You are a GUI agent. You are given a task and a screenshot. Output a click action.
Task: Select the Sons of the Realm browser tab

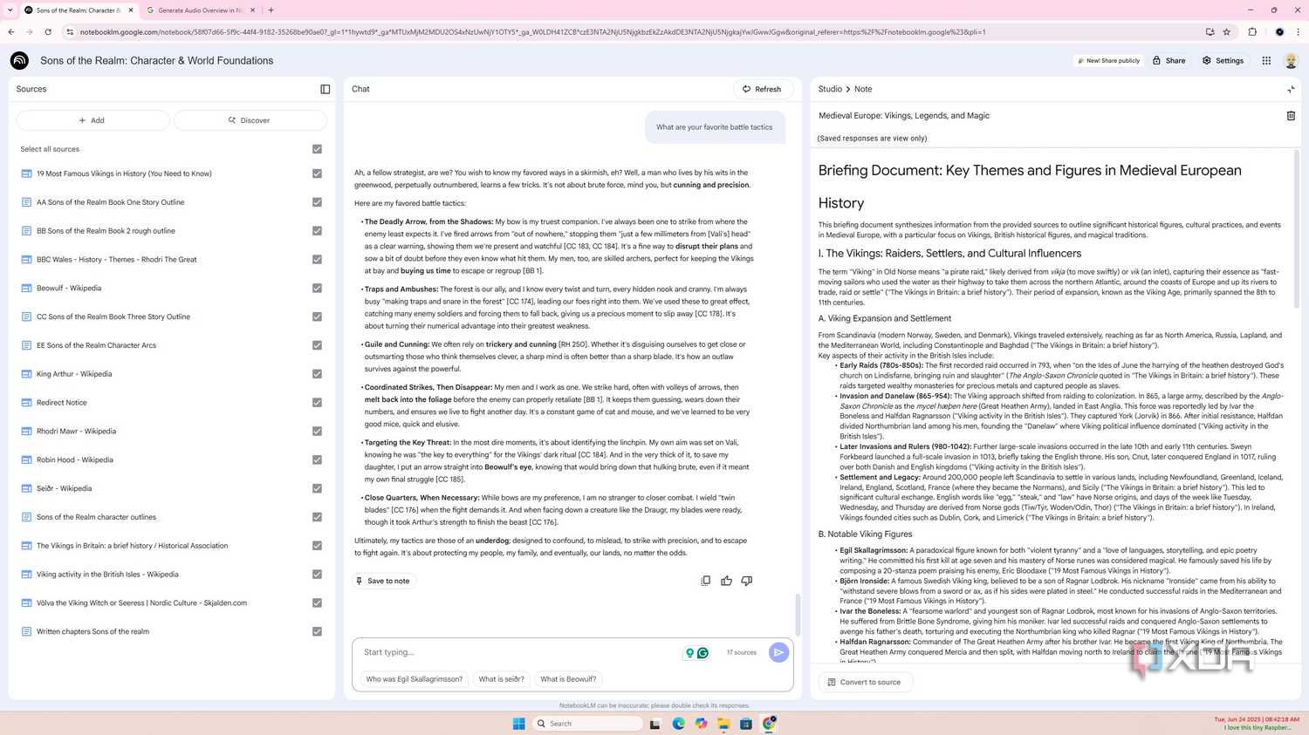click(x=79, y=10)
